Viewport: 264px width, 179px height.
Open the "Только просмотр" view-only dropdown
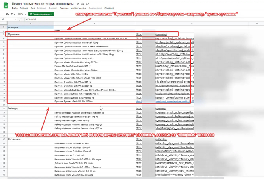[41, 14]
